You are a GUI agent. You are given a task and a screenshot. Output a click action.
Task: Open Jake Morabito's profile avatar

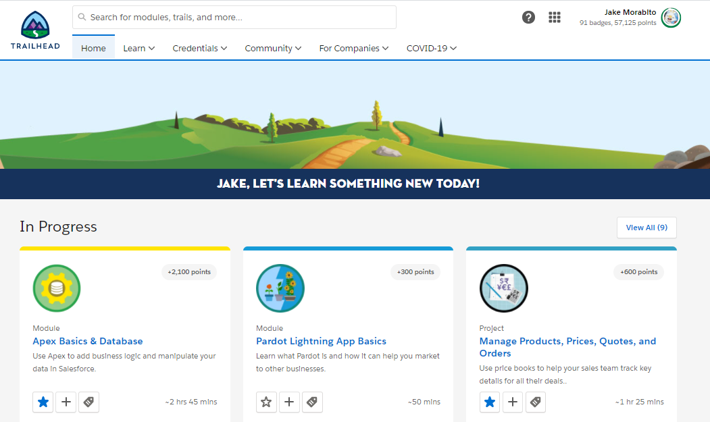(x=671, y=18)
